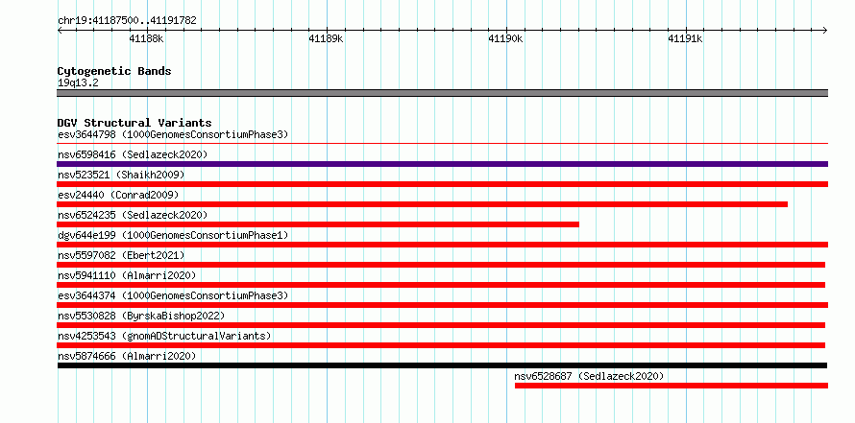This screenshot has height=423, width=855.
Task: Click the nsv5597082 Ebert2021 variant bar
Action: pyautogui.click(x=441, y=265)
